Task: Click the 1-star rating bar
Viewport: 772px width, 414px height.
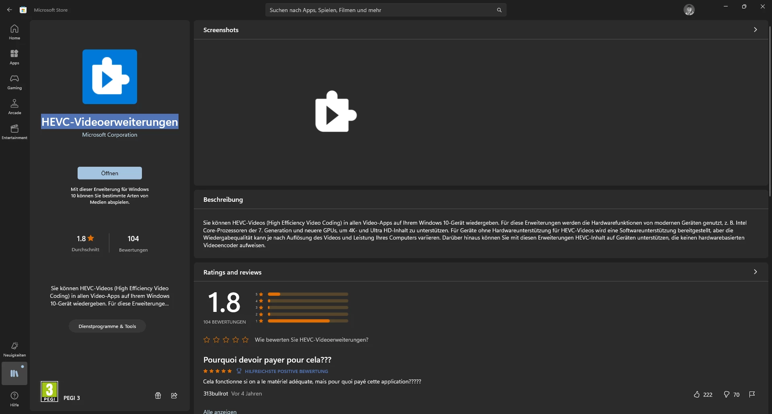Action: coord(308,321)
